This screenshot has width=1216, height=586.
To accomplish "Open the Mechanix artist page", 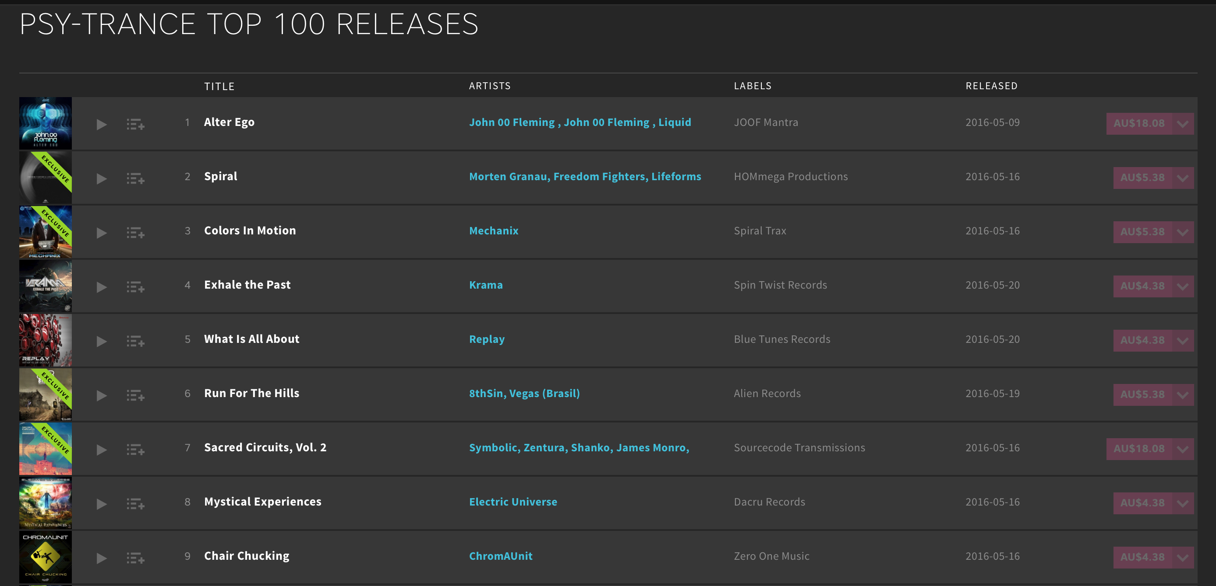I will (x=493, y=231).
